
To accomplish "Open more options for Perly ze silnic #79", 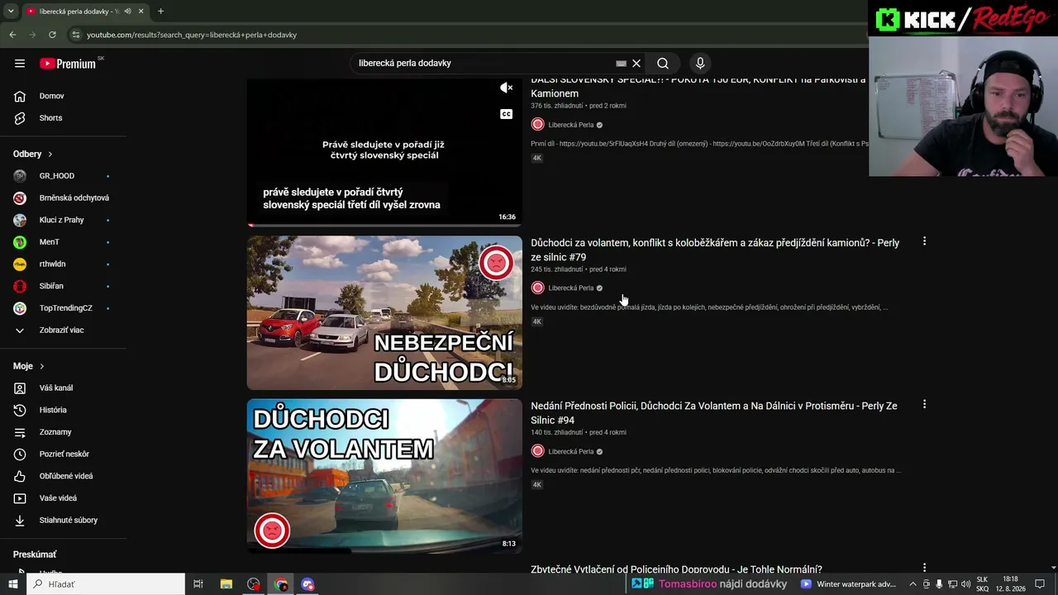I will (x=924, y=241).
